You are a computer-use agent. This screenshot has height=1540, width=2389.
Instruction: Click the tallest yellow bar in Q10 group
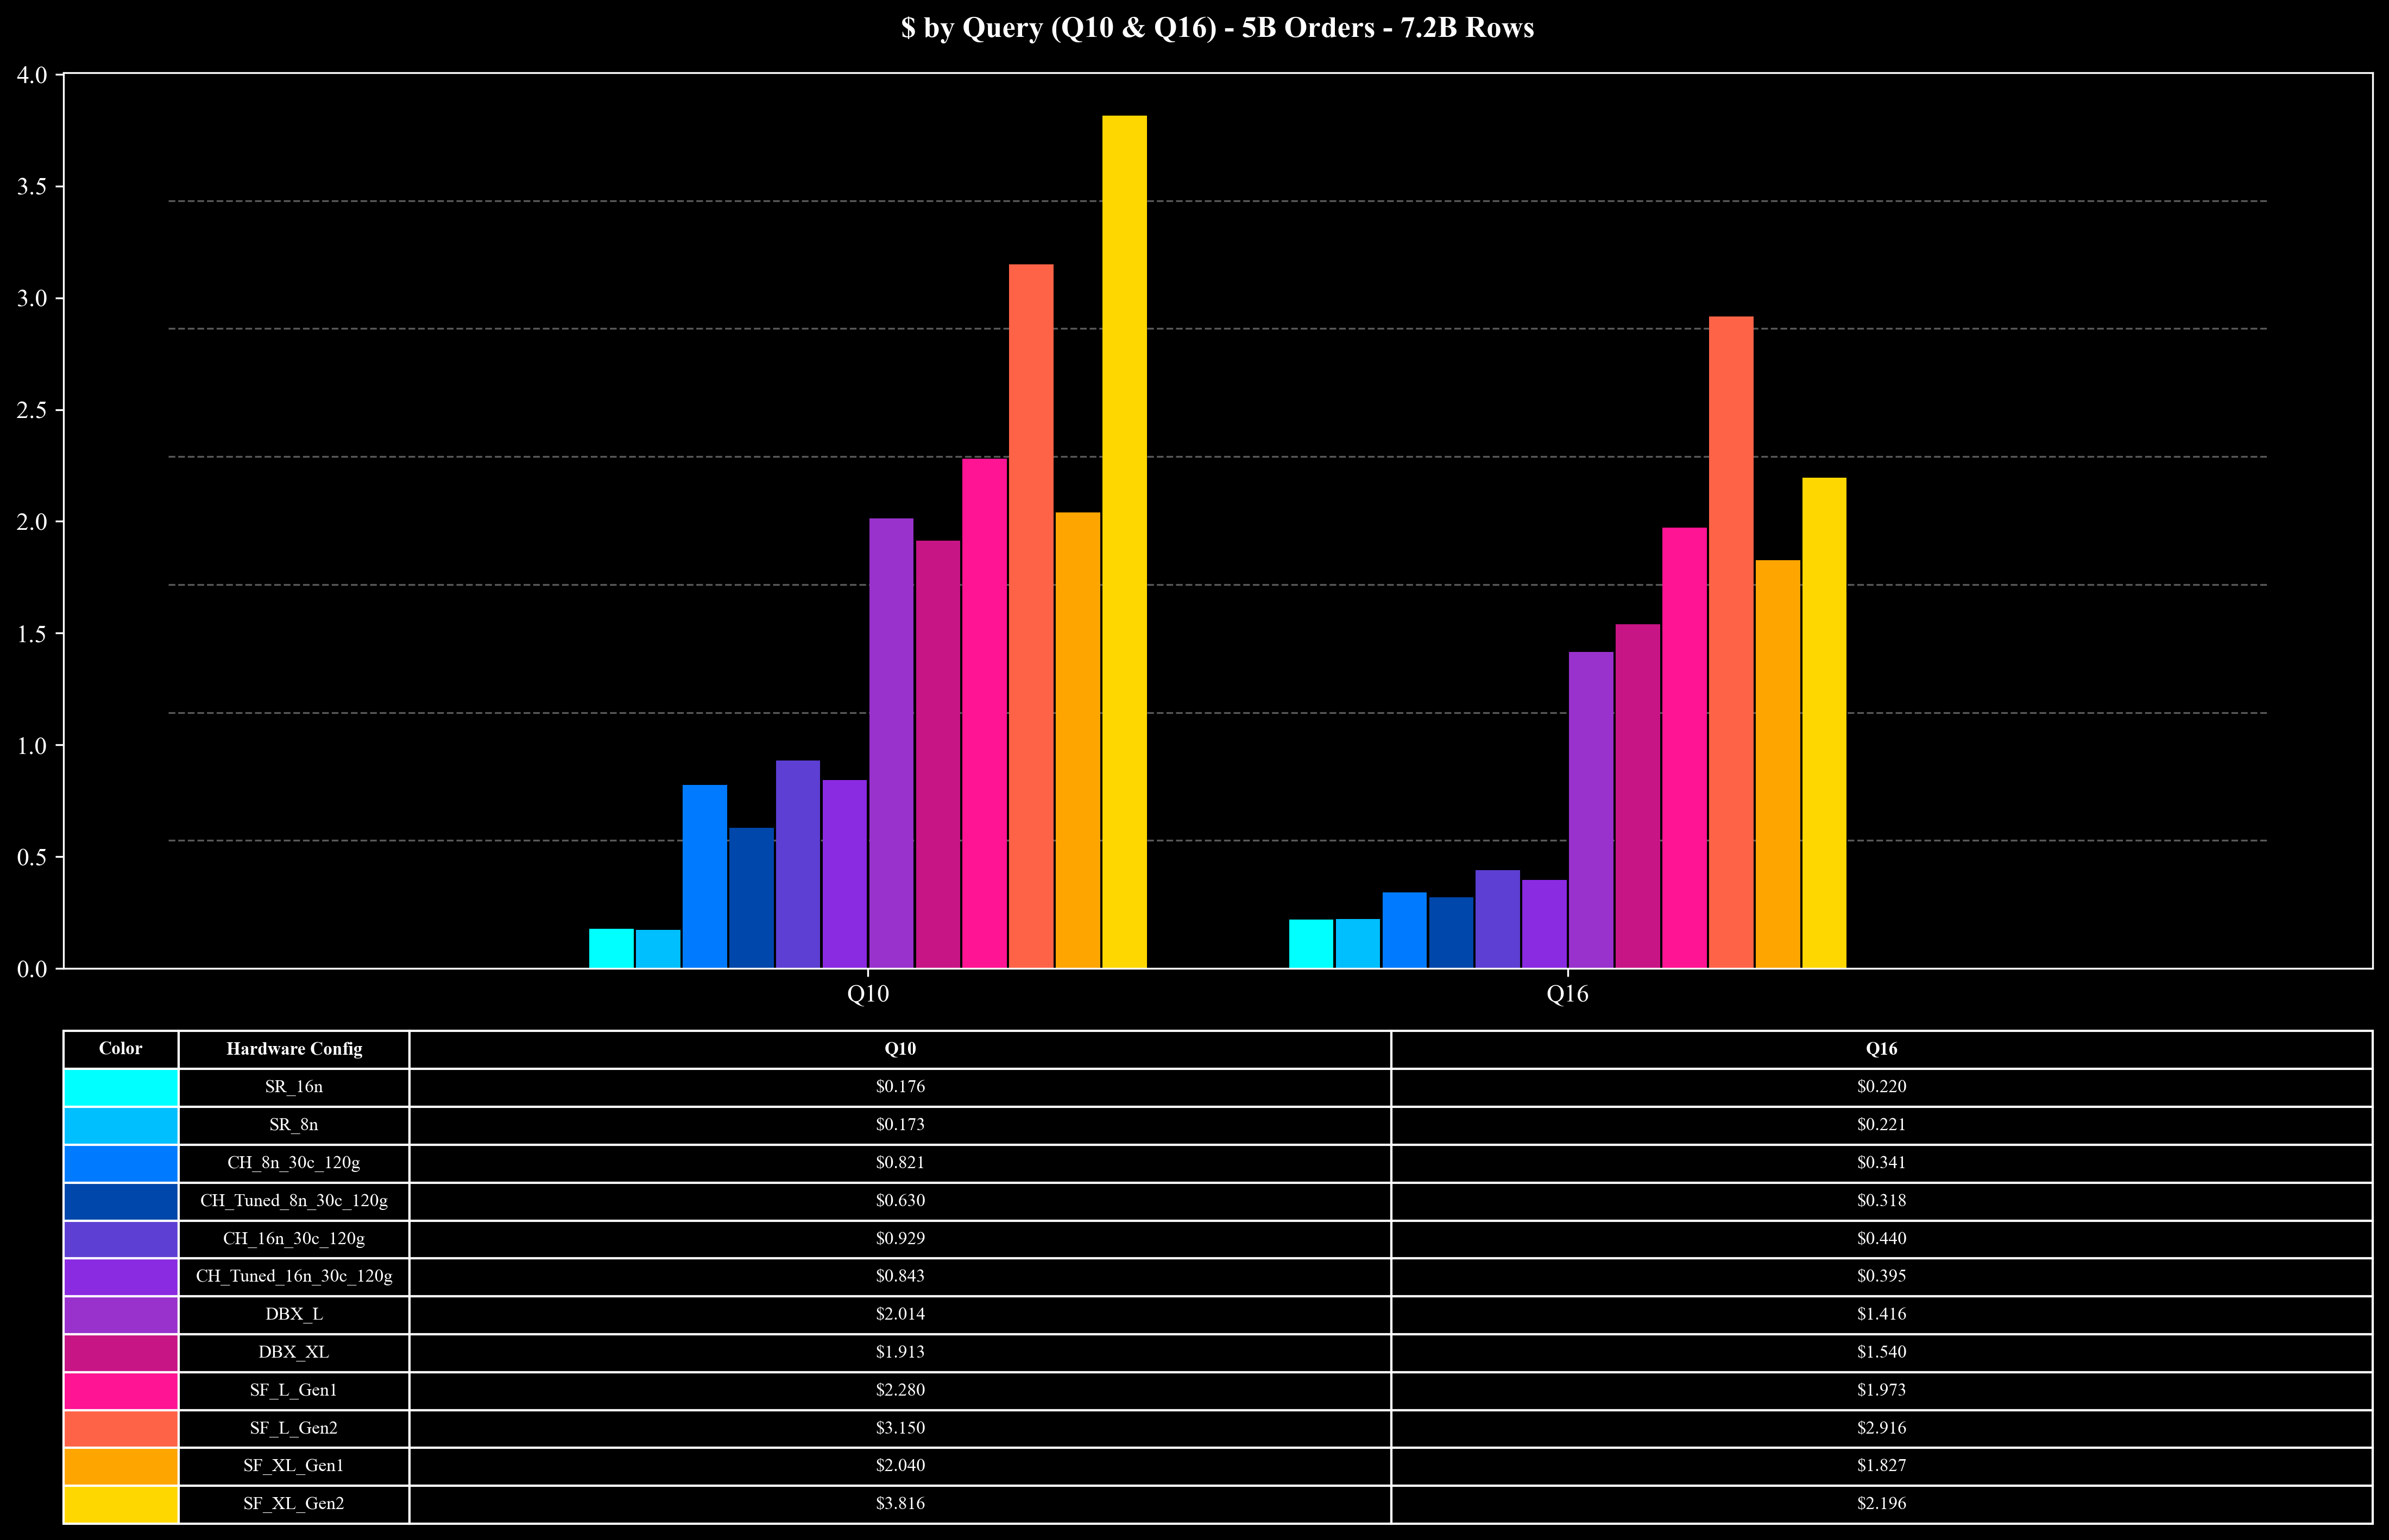1125,540
